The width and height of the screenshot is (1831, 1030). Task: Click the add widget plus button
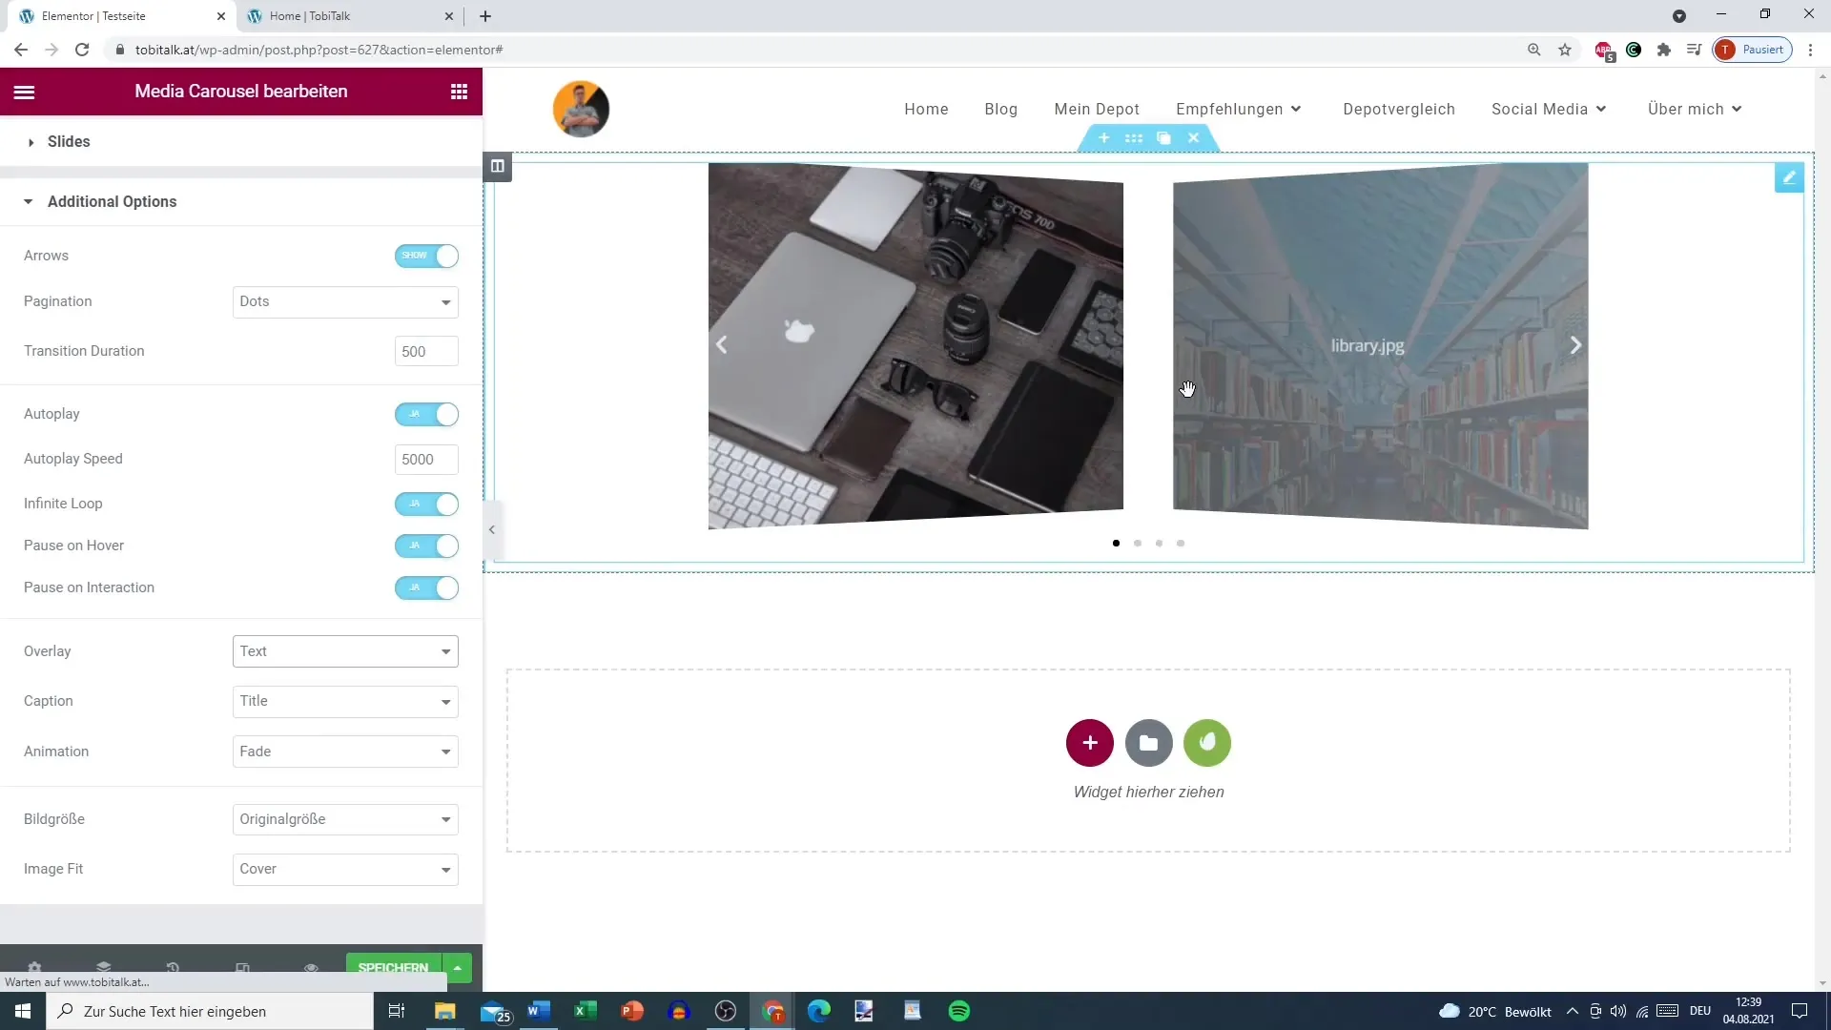(x=1089, y=743)
